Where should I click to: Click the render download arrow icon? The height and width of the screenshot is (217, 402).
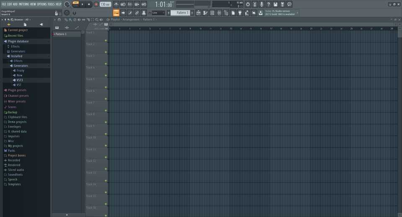pyautogui.click(x=261, y=13)
